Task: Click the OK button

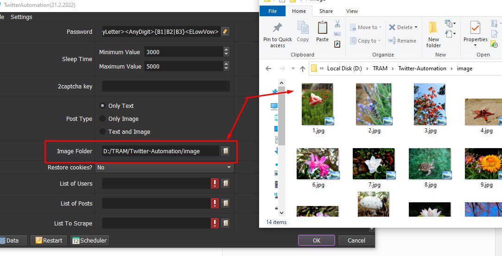Action: (316, 240)
